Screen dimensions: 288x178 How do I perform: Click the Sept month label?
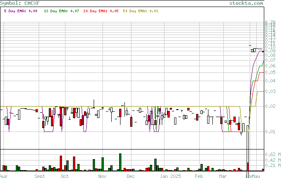coord(40,176)
